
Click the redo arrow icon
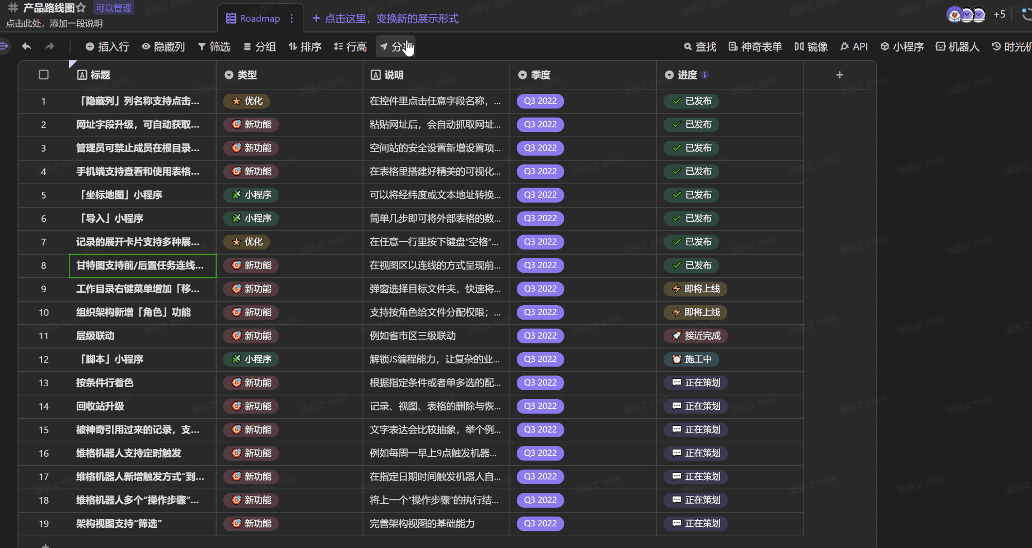(50, 46)
